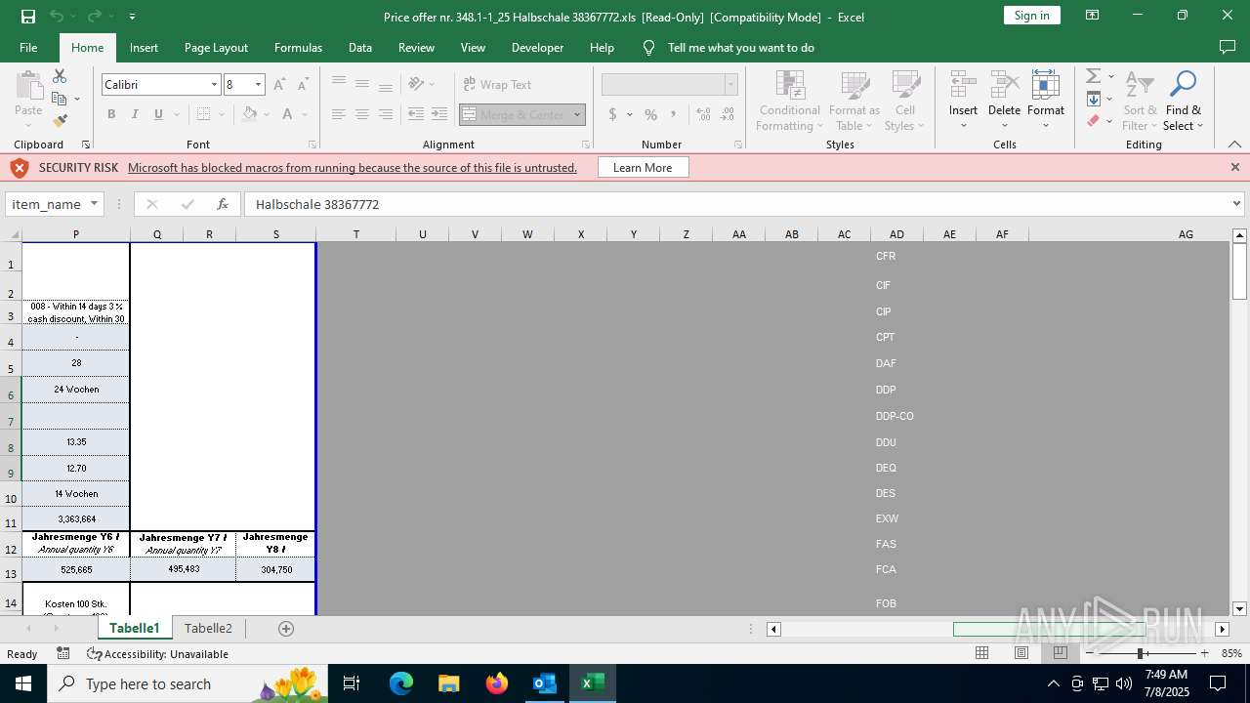
Task: Open the font size dropdown
Action: pyautogui.click(x=258, y=85)
